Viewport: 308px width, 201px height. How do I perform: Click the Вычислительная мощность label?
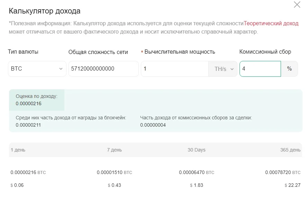pyautogui.click(x=180, y=52)
